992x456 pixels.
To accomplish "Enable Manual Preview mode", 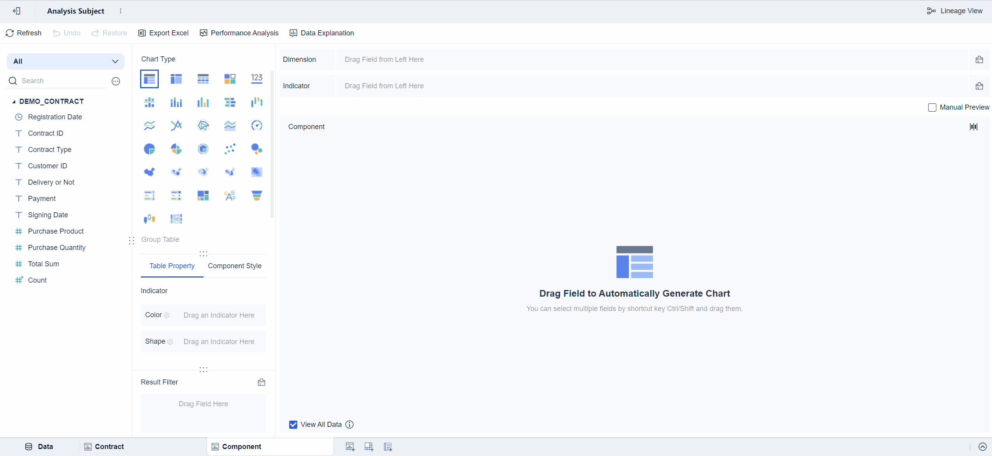I will (932, 107).
